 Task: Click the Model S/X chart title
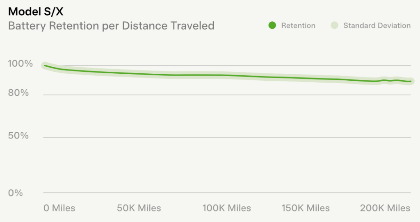pyautogui.click(x=36, y=11)
